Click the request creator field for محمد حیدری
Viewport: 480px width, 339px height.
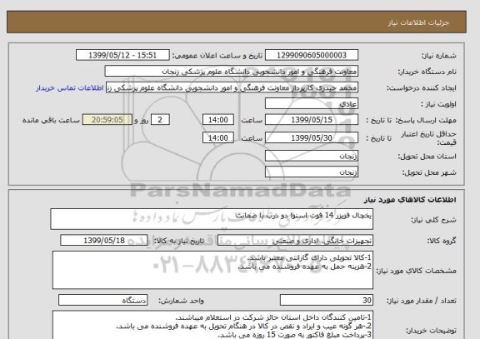click(232, 87)
